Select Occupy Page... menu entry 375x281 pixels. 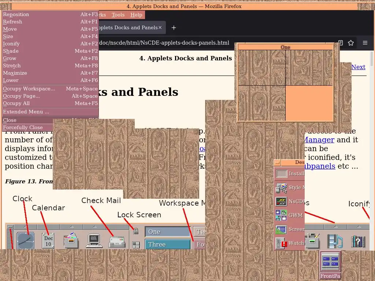(50, 96)
